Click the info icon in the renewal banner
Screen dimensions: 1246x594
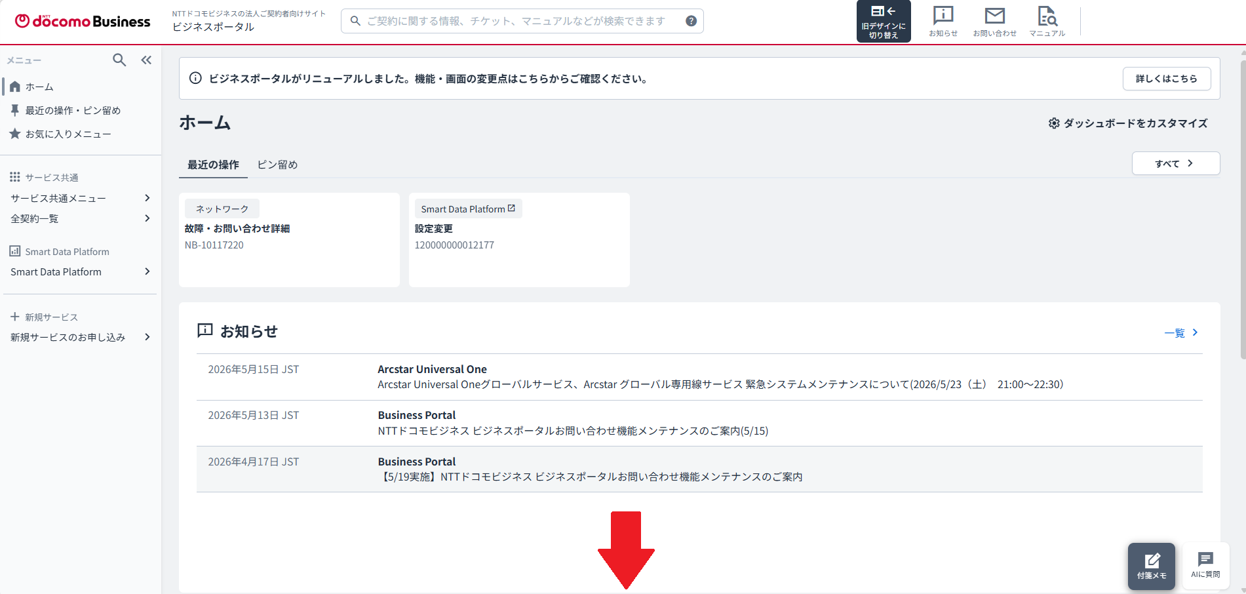pos(195,78)
